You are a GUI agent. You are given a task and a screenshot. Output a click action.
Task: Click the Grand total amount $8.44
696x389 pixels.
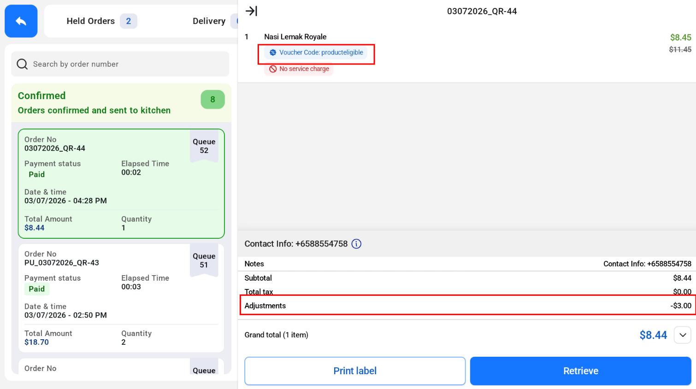click(653, 335)
